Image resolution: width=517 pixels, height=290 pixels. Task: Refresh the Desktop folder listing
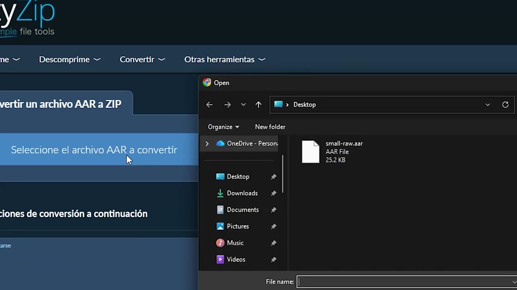pos(505,104)
